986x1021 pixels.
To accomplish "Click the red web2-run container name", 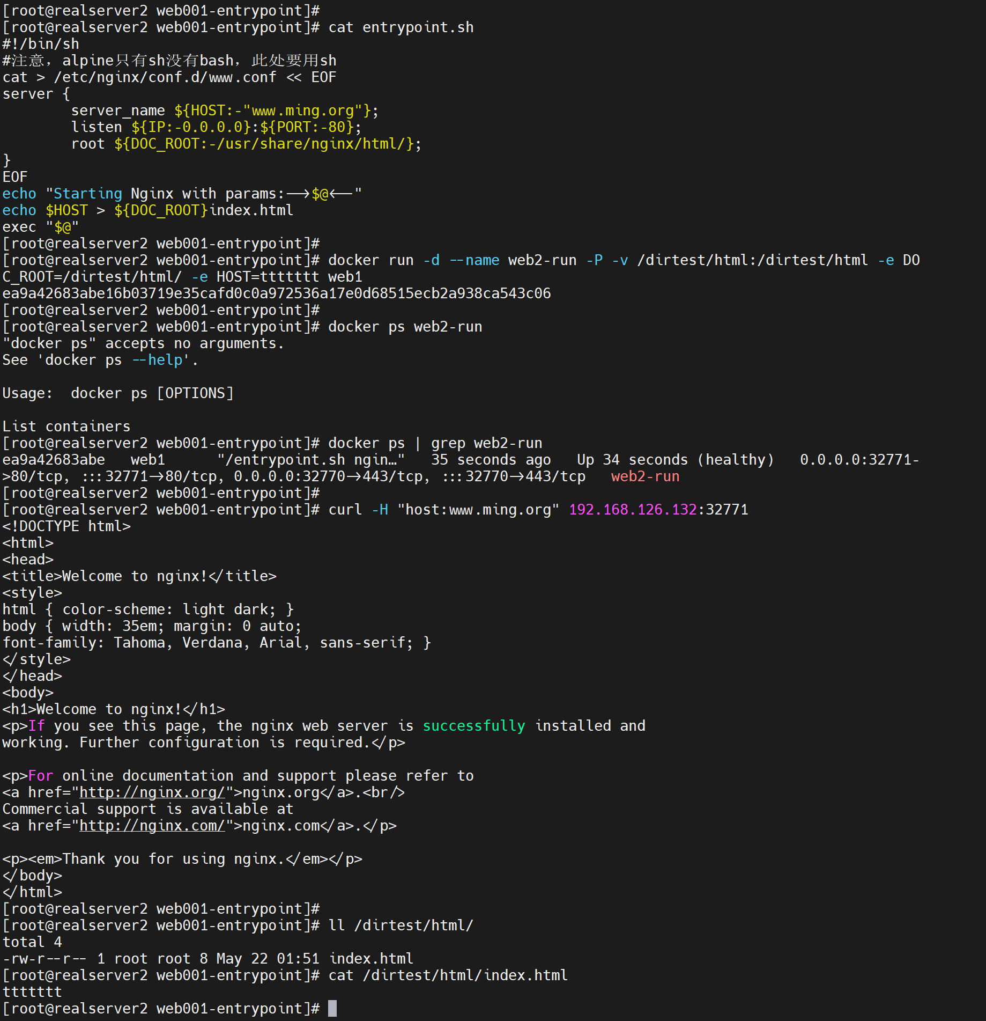I will (x=645, y=476).
